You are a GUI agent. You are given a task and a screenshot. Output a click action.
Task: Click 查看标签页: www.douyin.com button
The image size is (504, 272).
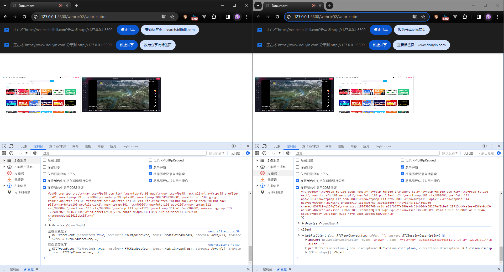(x=421, y=45)
